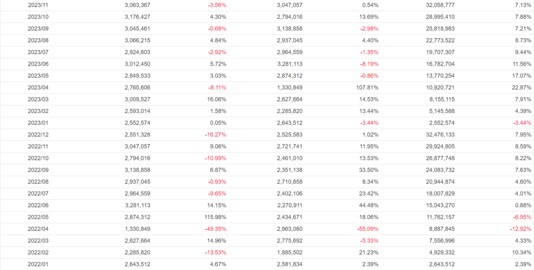The width and height of the screenshot is (534, 270).
Task: Select the cumulative total 32,476,133
Action: tap(440, 134)
